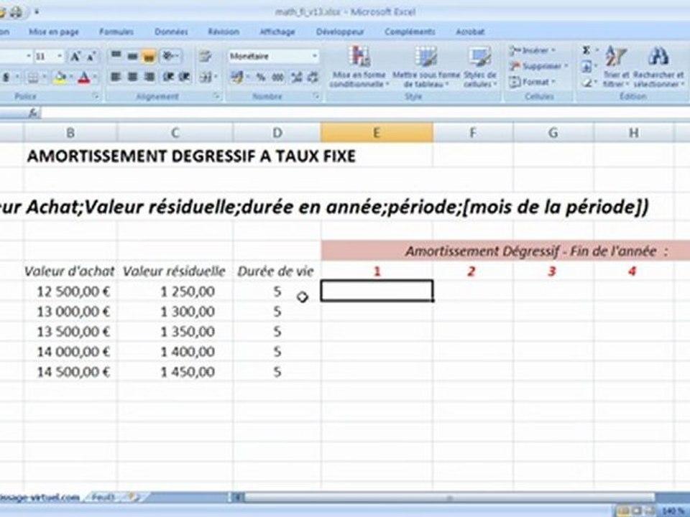Select cell with 12 500,00 €
The image size is (690, 517).
(70, 292)
